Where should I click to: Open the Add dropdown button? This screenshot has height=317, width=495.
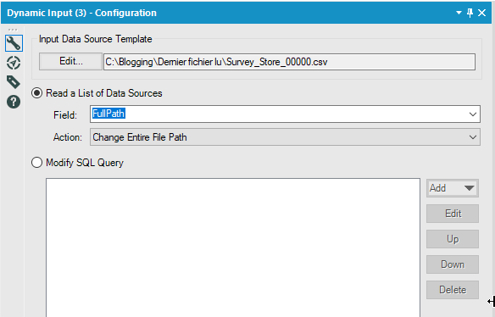coord(453,188)
